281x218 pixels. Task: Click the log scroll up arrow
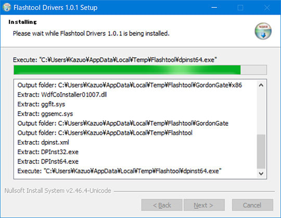tap(261, 85)
